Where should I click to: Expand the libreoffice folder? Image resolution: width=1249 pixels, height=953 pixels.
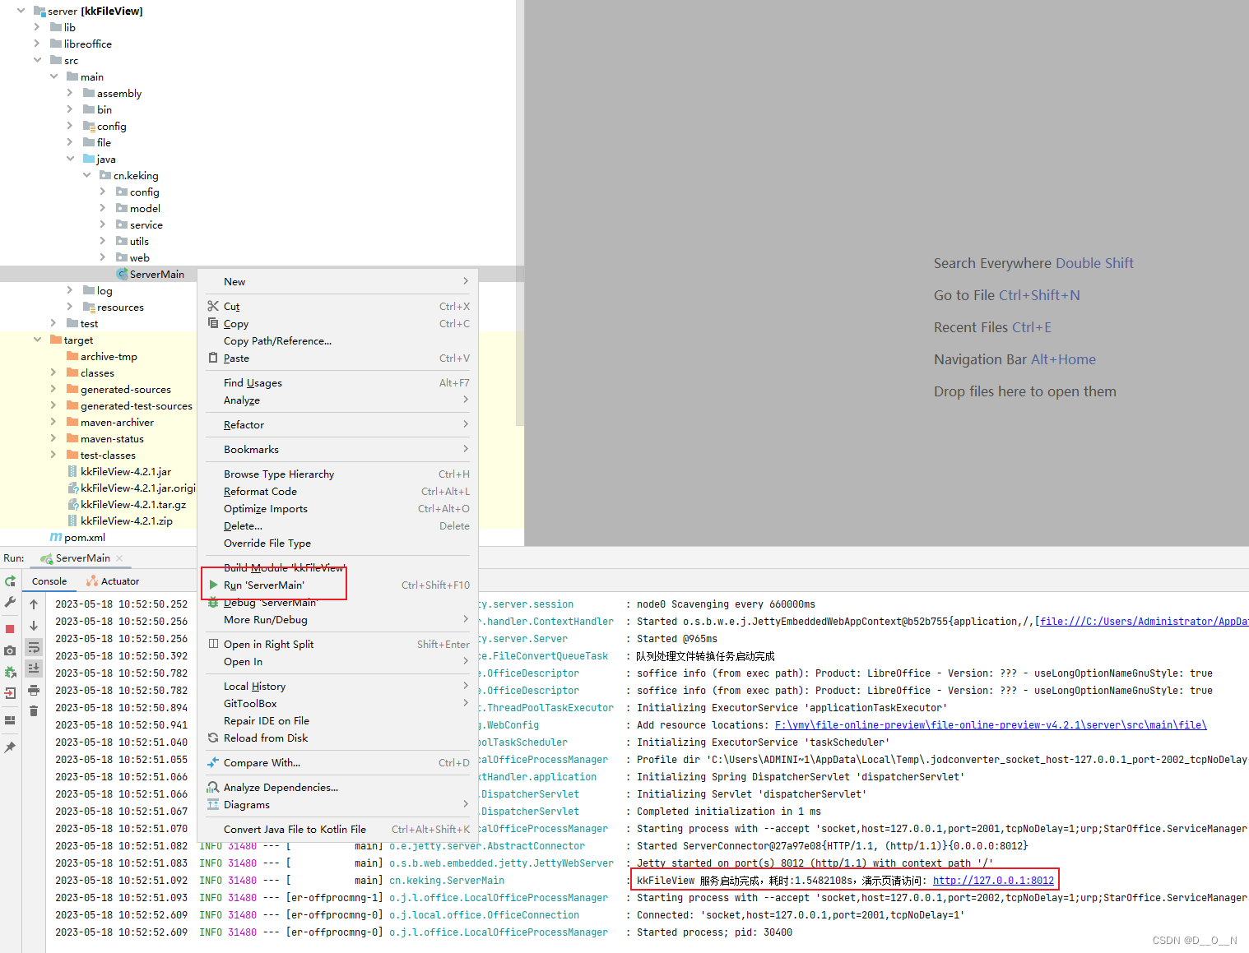tap(37, 44)
